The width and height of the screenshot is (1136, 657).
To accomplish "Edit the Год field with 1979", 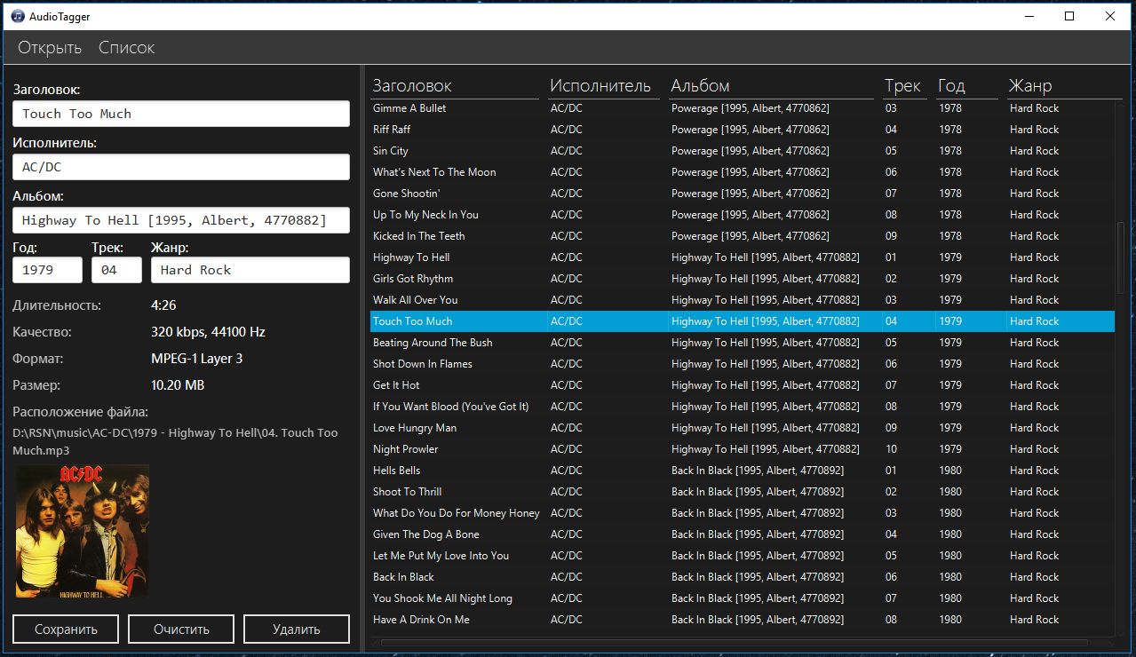I will coord(47,270).
